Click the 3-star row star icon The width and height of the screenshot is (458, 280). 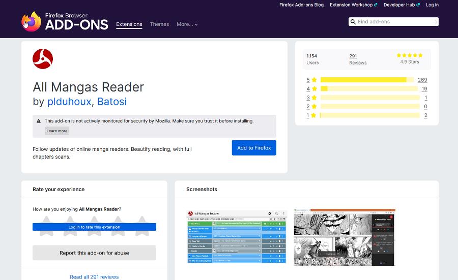(x=314, y=98)
